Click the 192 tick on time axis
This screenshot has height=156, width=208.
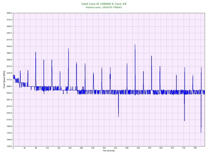(x=59, y=148)
